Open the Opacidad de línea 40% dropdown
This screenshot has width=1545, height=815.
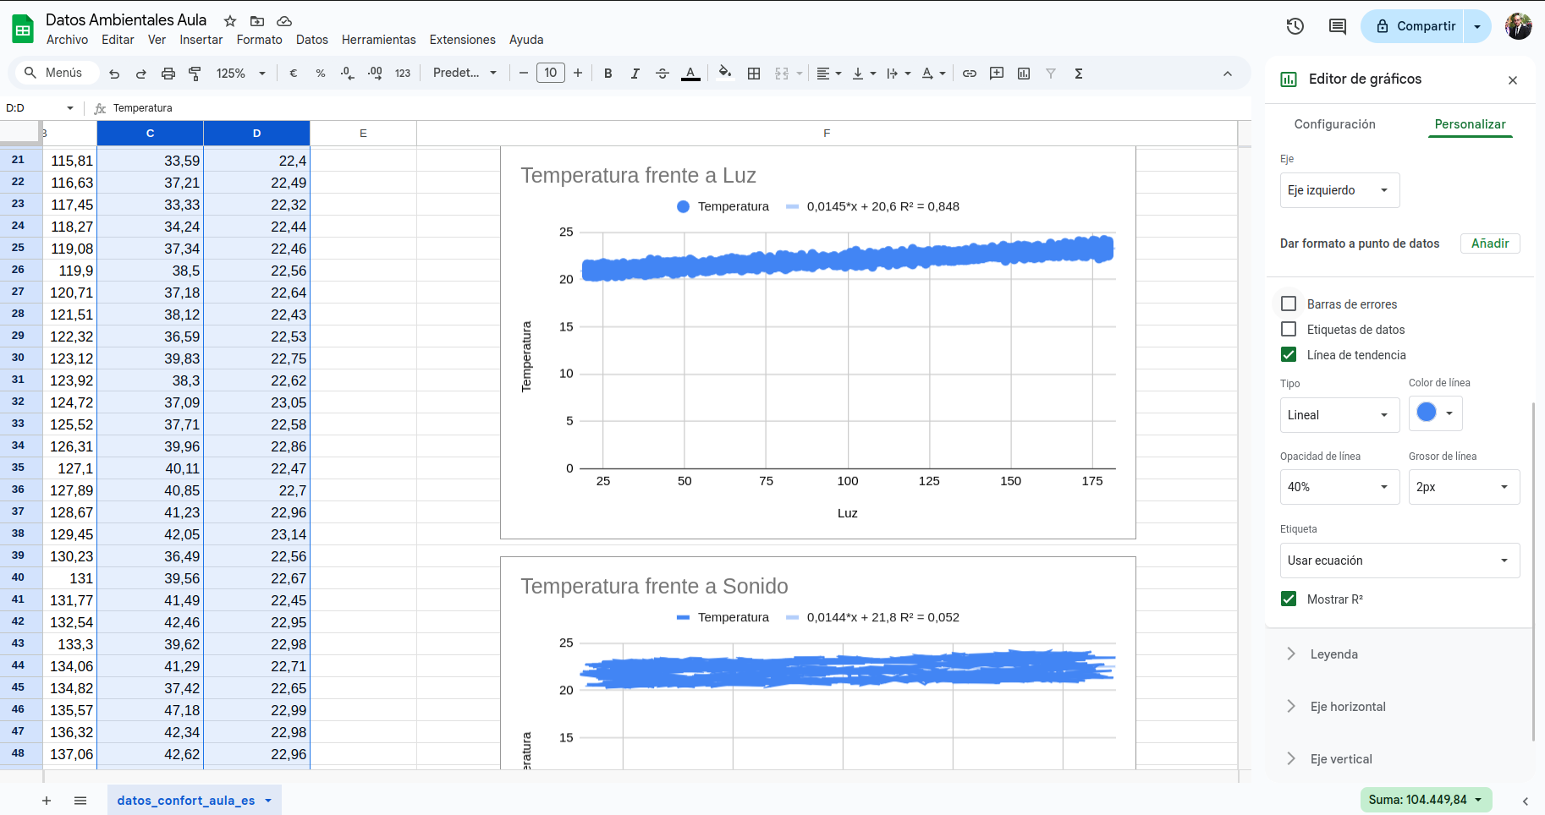(x=1339, y=487)
